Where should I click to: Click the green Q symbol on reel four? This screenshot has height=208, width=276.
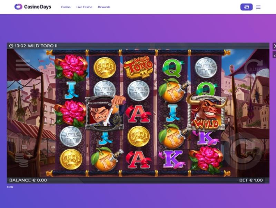172,68
